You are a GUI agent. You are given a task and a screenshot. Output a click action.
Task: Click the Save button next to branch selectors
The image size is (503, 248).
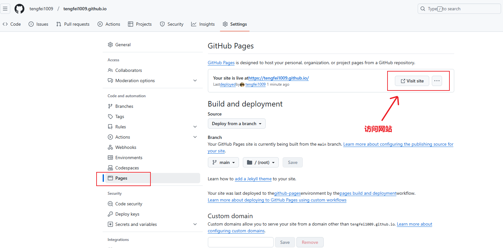(x=293, y=162)
